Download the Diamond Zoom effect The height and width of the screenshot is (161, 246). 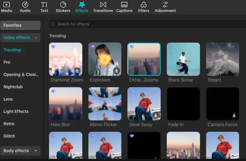click(77, 70)
